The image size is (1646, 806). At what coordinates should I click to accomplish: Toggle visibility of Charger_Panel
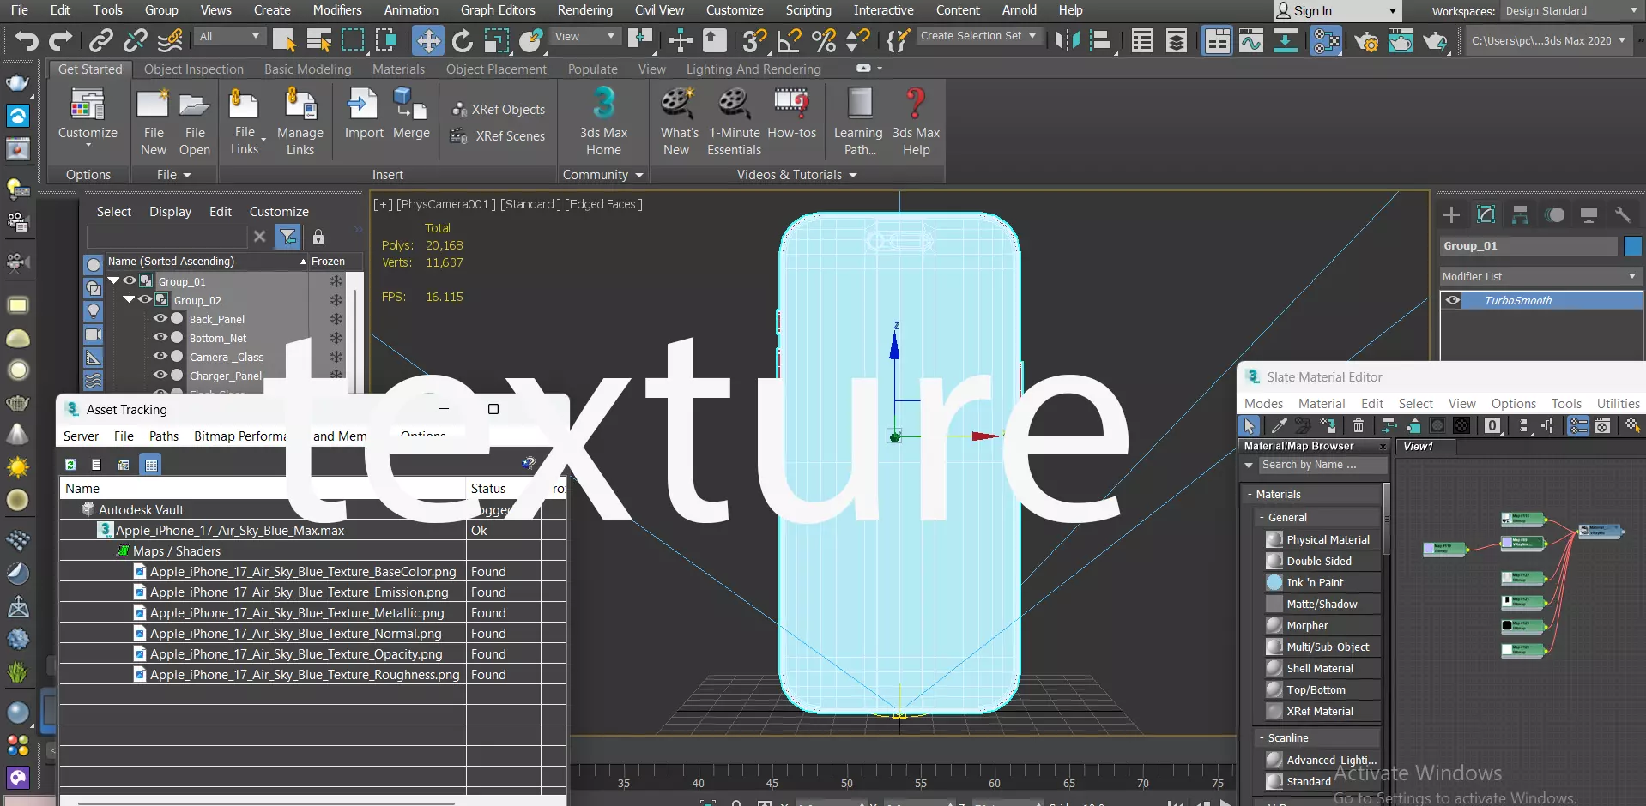[x=160, y=375]
